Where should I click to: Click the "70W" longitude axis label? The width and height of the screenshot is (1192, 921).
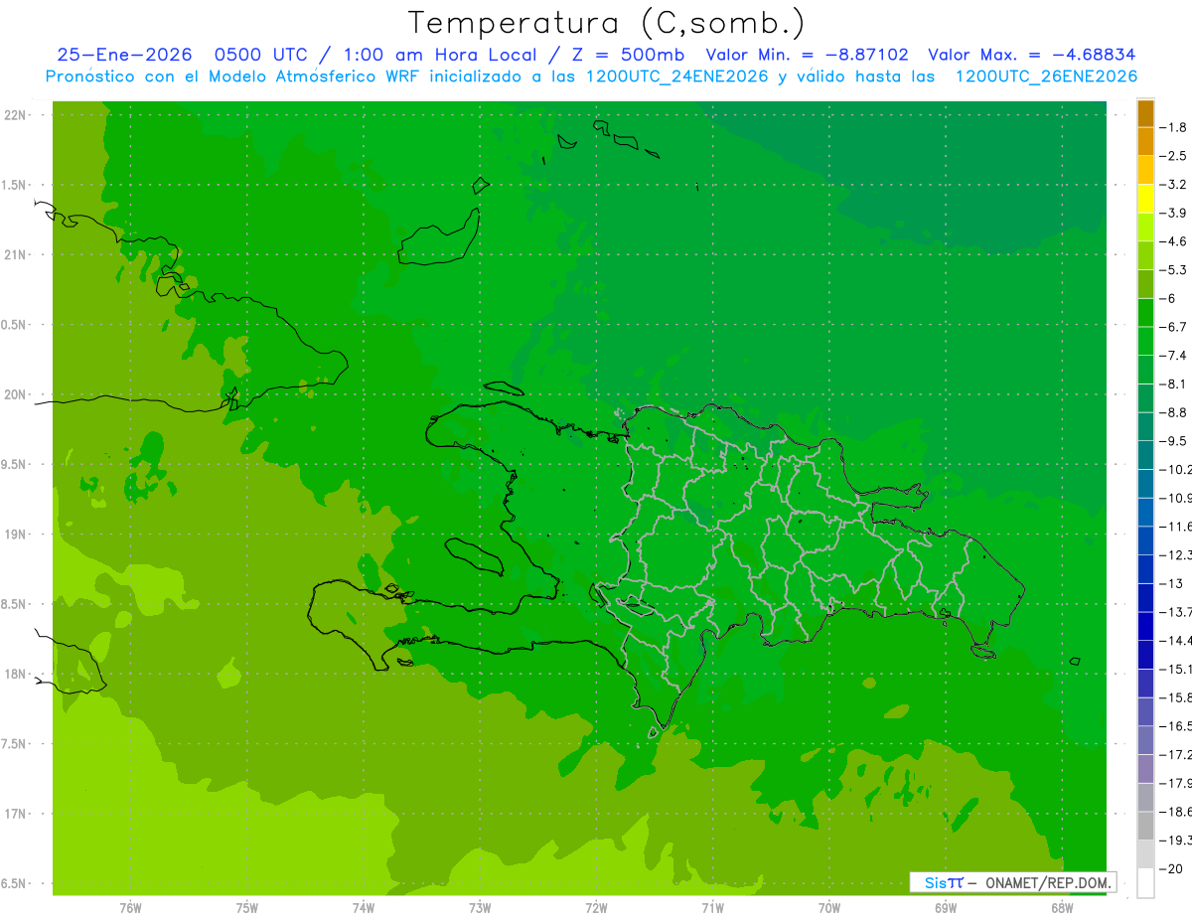coord(828,908)
